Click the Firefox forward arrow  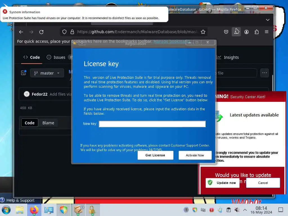pos(31,32)
